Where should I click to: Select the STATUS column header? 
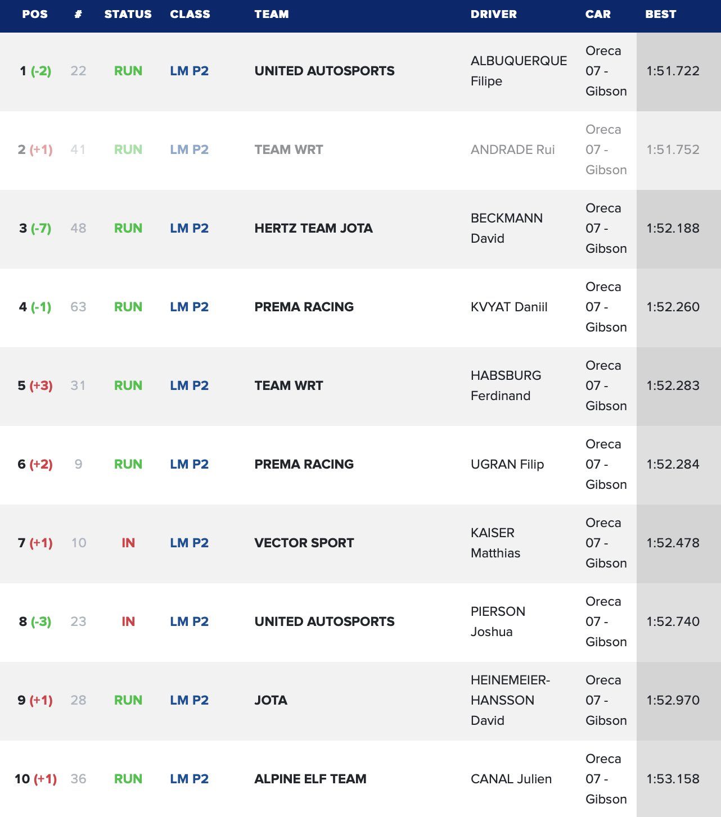coord(128,14)
